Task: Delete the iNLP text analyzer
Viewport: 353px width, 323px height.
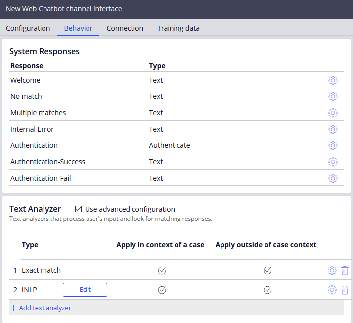Action: (345, 290)
